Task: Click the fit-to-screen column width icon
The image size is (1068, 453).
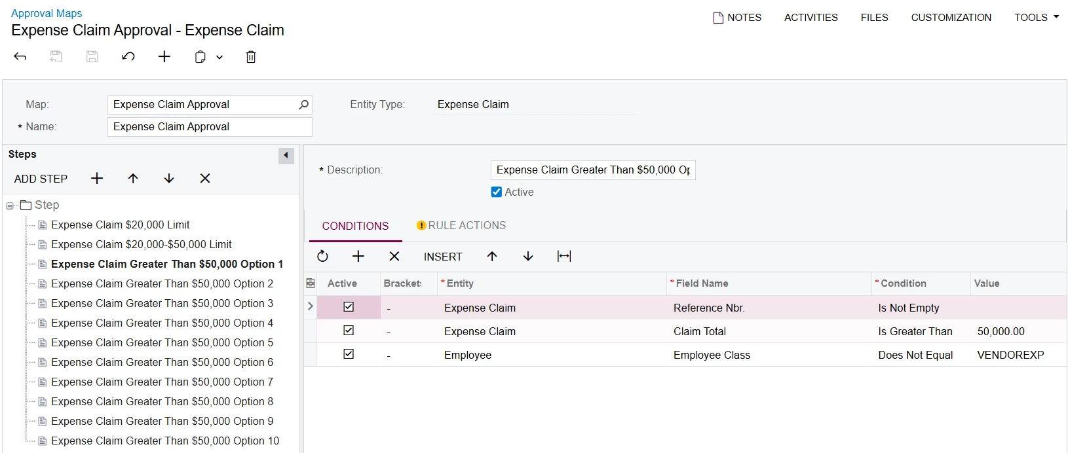Action: 564,257
